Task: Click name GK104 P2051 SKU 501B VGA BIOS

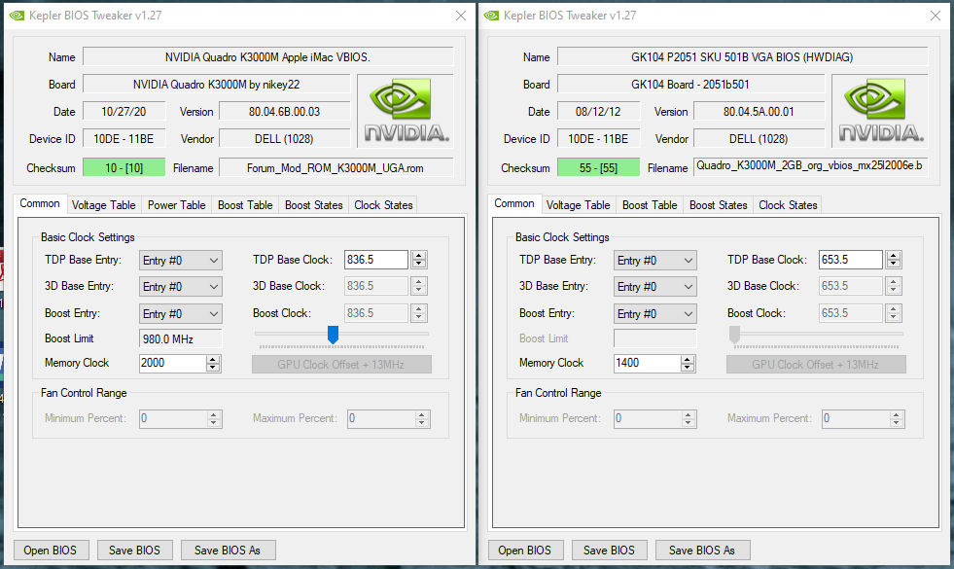Action: 742,57
